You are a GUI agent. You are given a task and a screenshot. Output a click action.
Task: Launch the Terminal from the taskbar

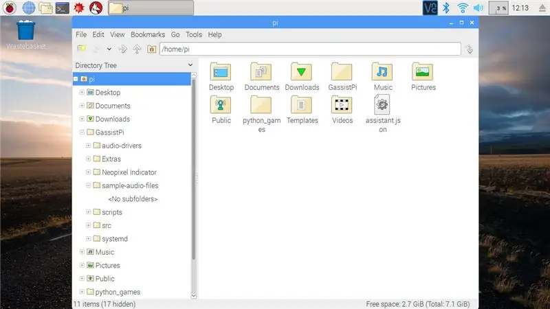[x=62, y=8]
